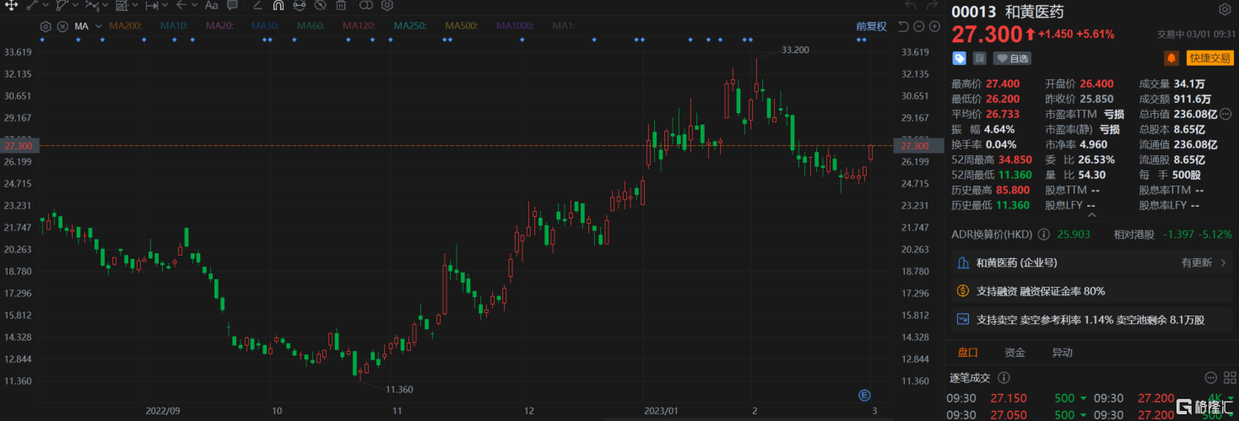Click the overlapping circles compare icon
Screen dimensions: 1239x421
pyautogui.click(x=365, y=5)
